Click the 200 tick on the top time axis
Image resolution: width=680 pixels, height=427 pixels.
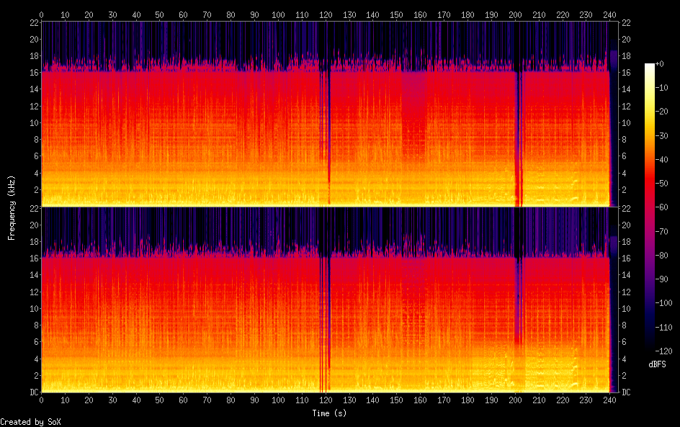click(x=515, y=14)
